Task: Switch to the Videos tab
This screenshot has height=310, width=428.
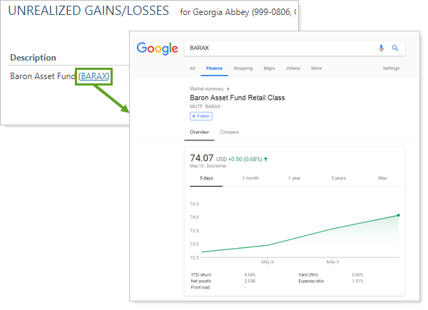Action: [292, 68]
